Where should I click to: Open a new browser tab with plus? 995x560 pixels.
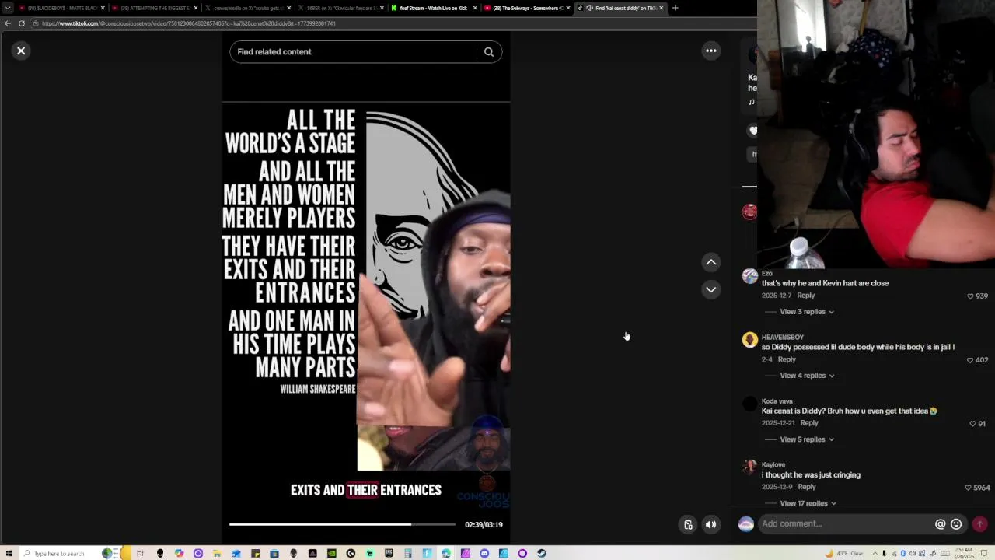pos(675,8)
